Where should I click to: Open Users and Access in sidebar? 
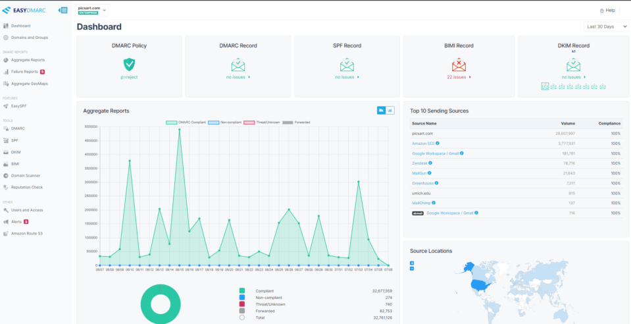click(x=27, y=210)
